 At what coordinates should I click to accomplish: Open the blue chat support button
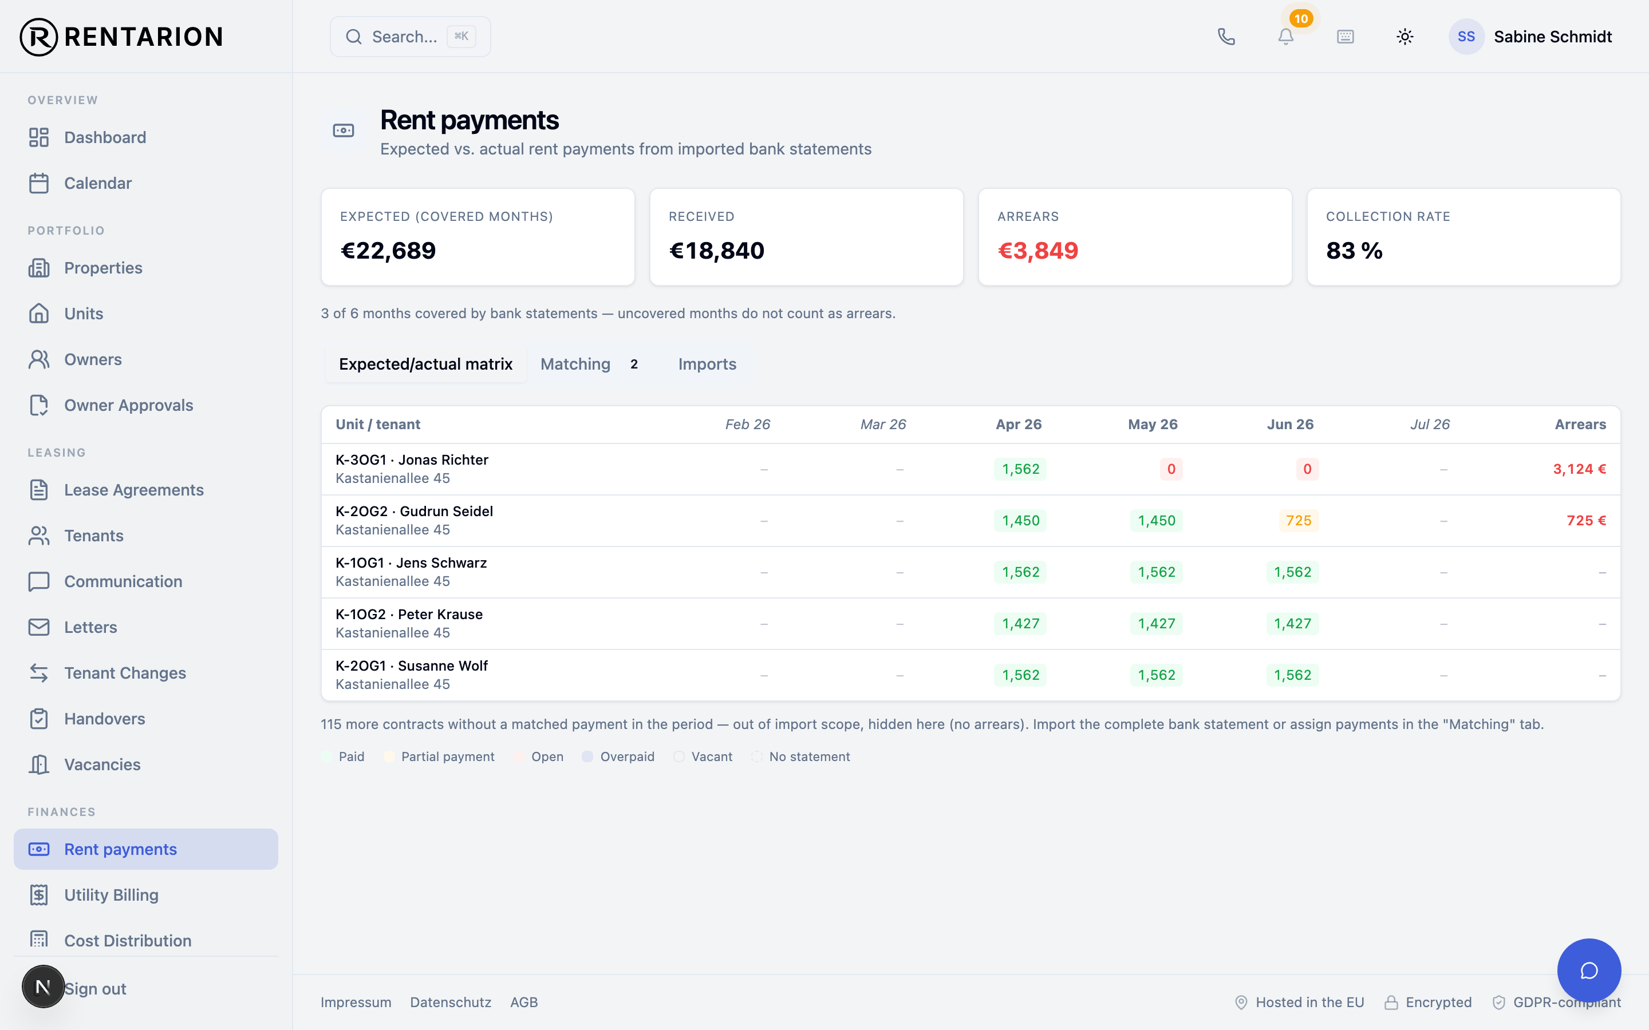point(1589,970)
